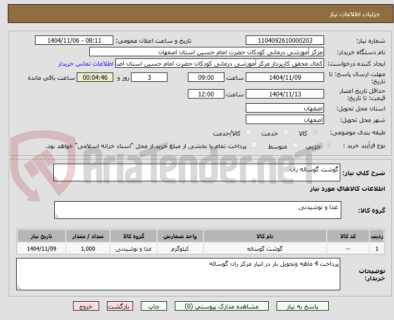Click the announcement date field 1404/11/06 - 08:11
This screenshot has width=394, height=320.
[x=74, y=41]
